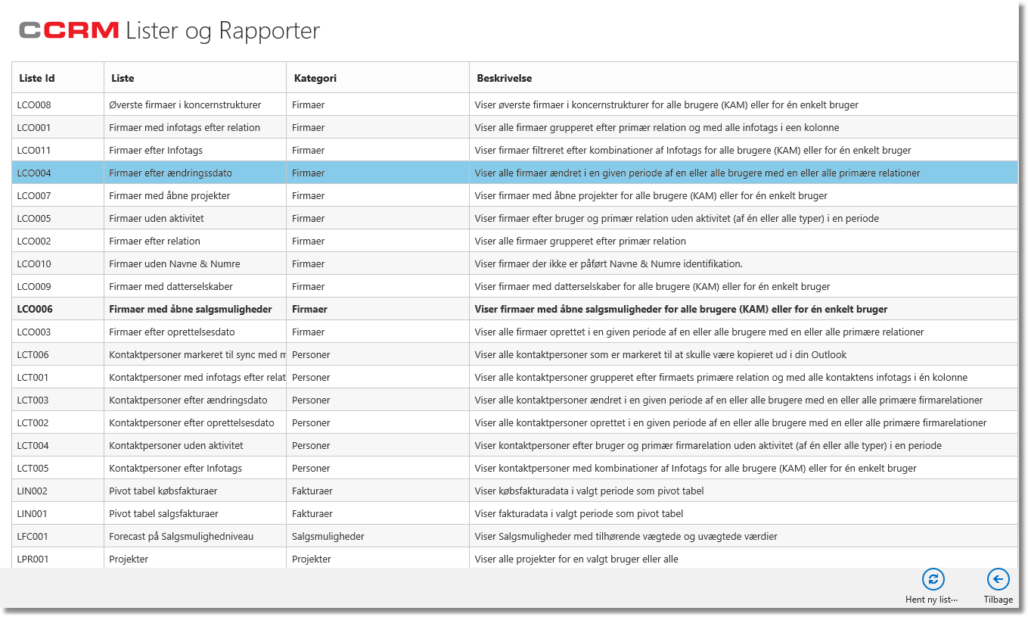Click the LCO010 list id cell

(58, 263)
